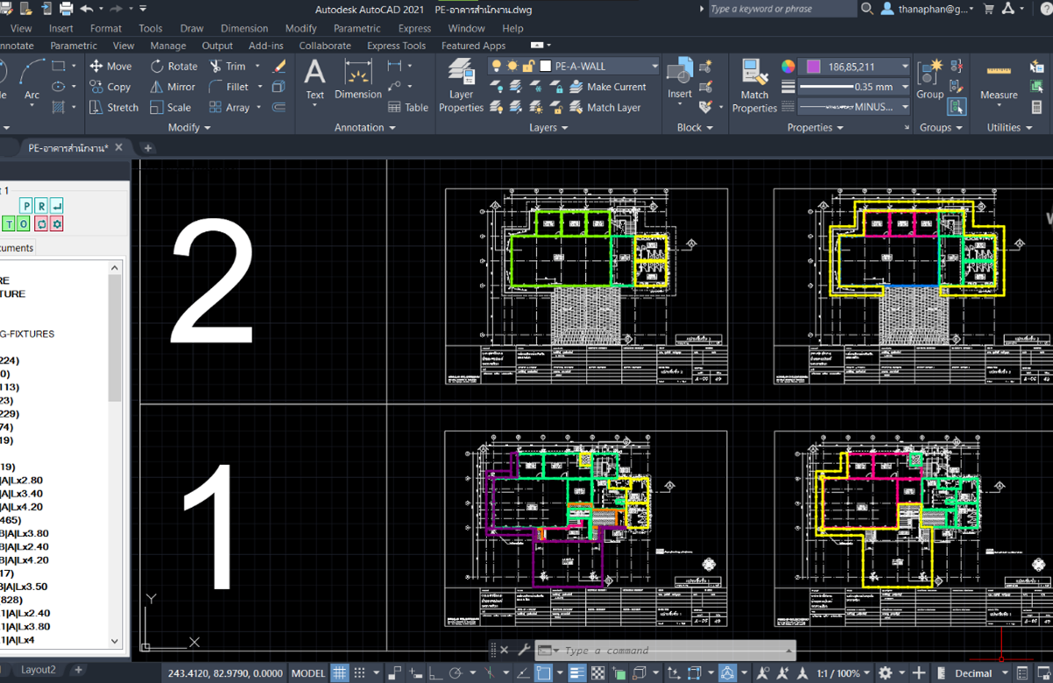1053x683 pixels.
Task: Open the Format menu
Action: coord(106,28)
